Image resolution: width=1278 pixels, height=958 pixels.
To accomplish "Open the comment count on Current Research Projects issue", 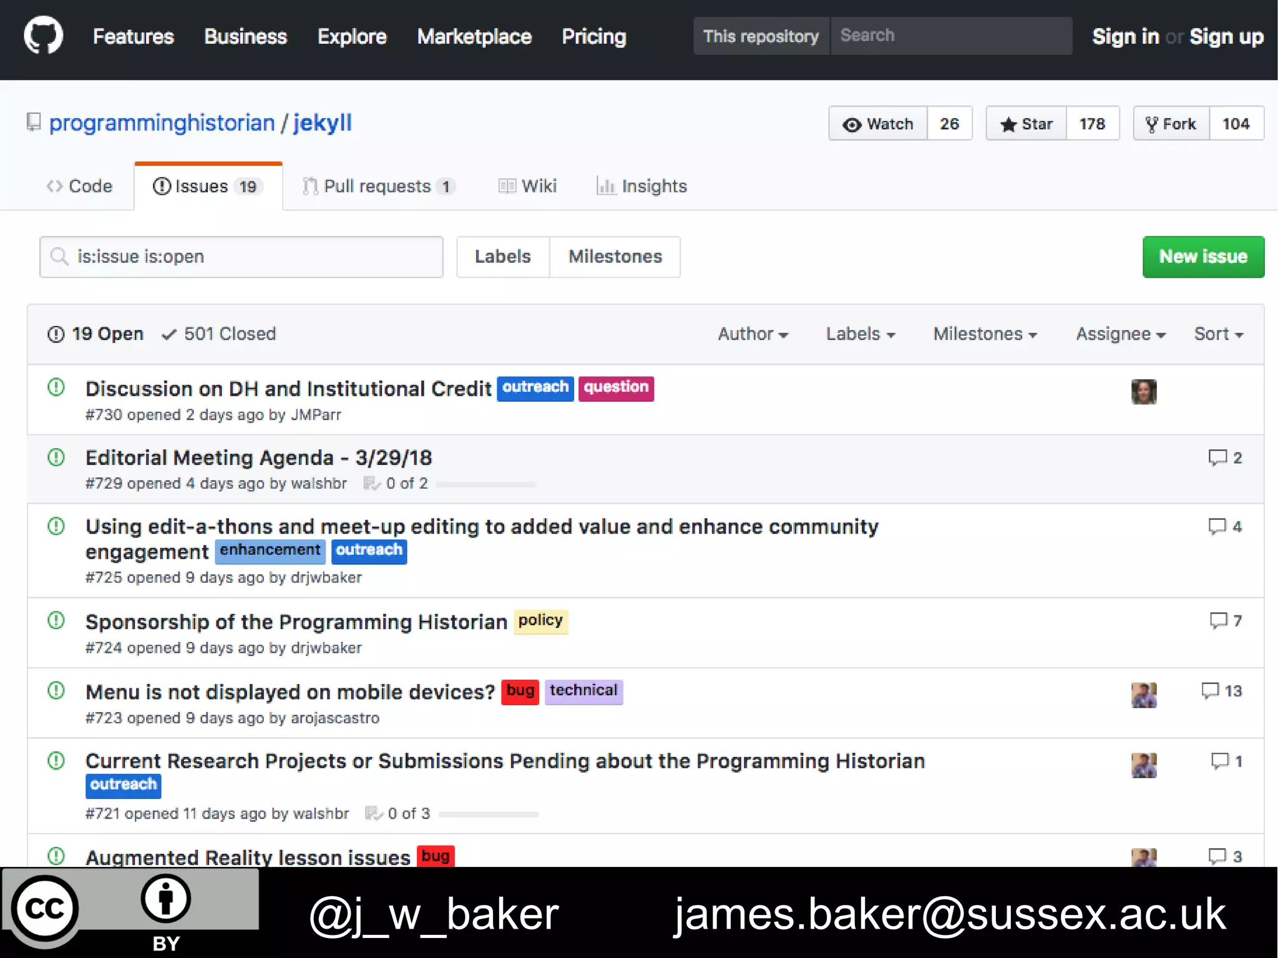I will click(1226, 761).
